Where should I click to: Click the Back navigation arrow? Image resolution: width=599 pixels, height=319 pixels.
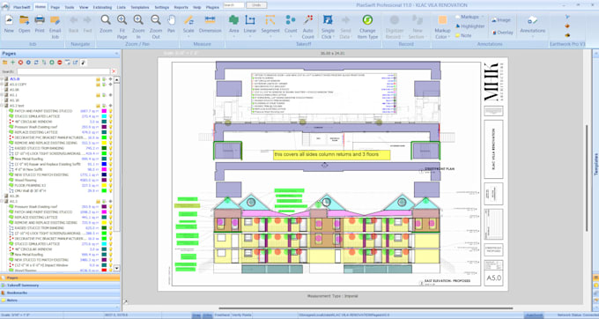[x=73, y=24]
